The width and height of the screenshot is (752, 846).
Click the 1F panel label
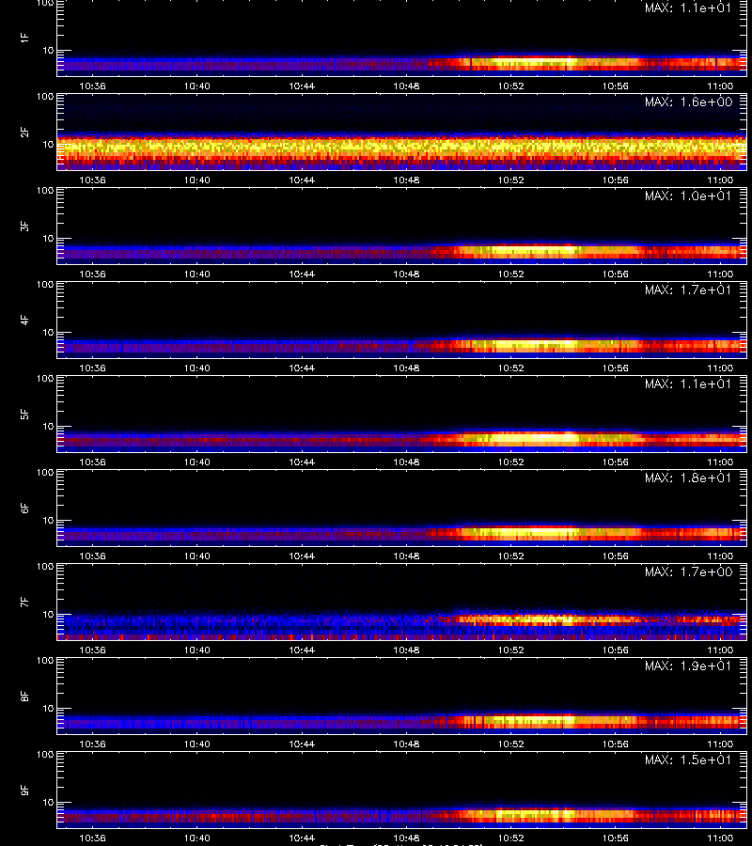click(24, 38)
